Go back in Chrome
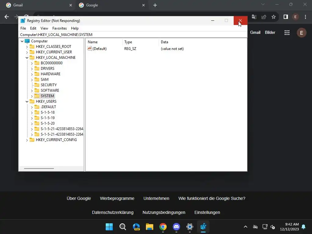This screenshot has height=234, width=312. tap(7, 17)
